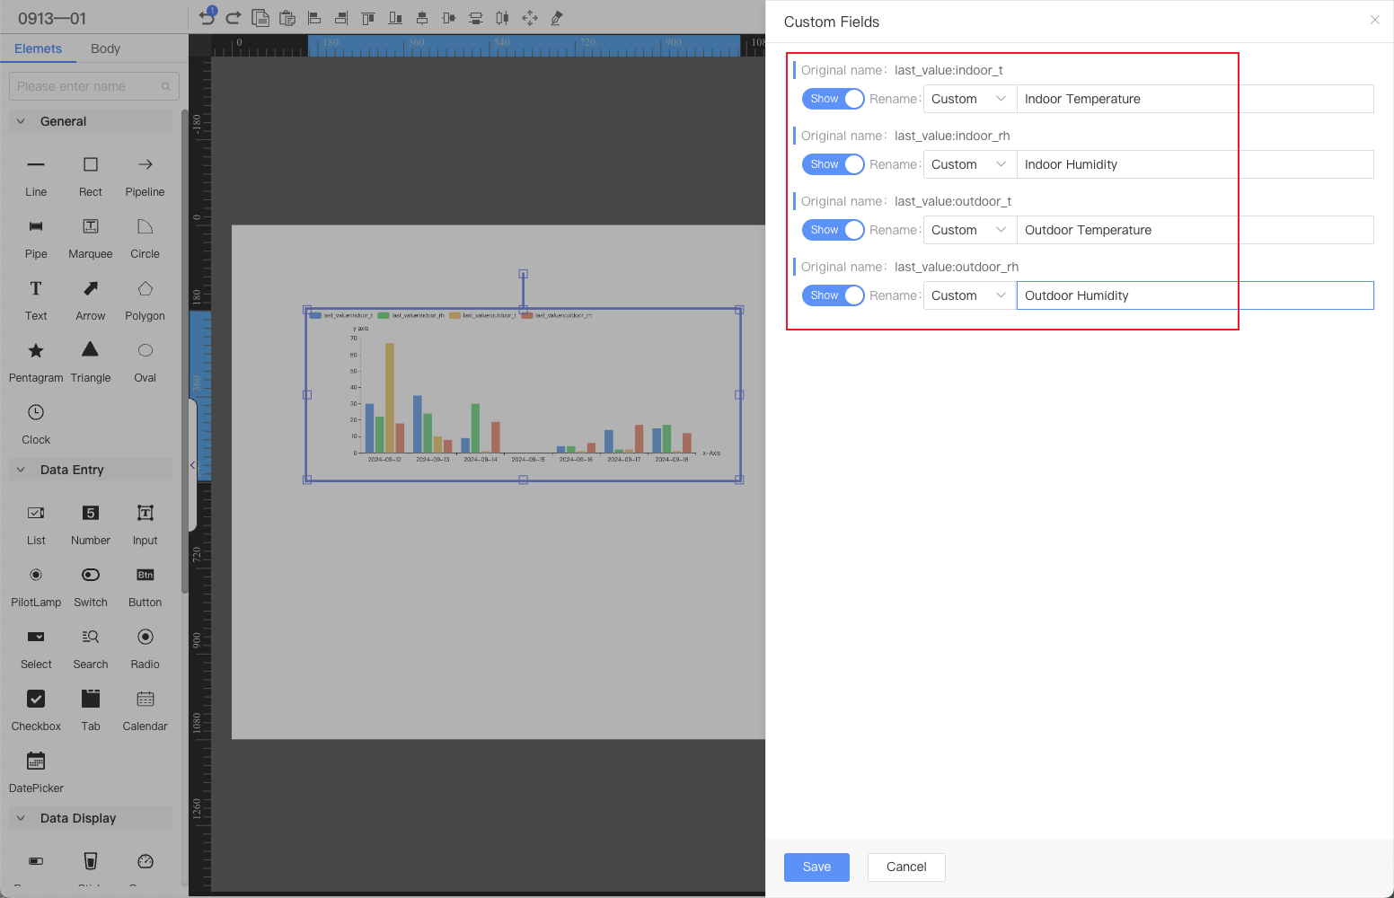This screenshot has height=898, width=1394.
Task: Toggle Show switch for indoor_t field
Action: (x=833, y=99)
